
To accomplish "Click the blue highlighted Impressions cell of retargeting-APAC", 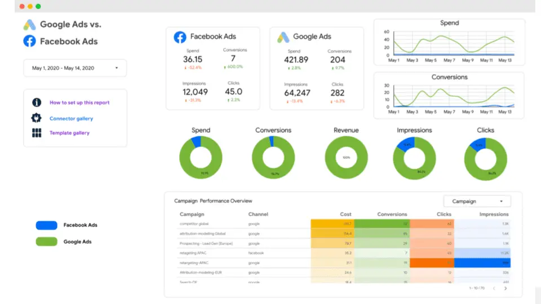I will pyautogui.click(x=482, y=263).
